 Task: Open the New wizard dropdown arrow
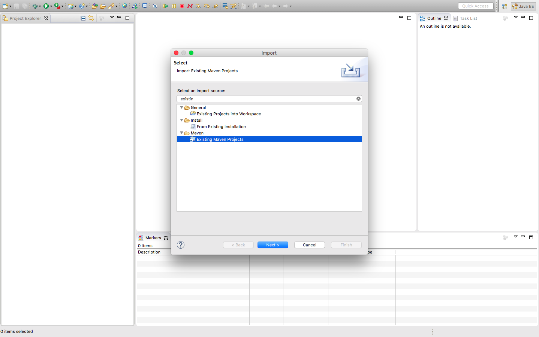click(x=10, y=6)
